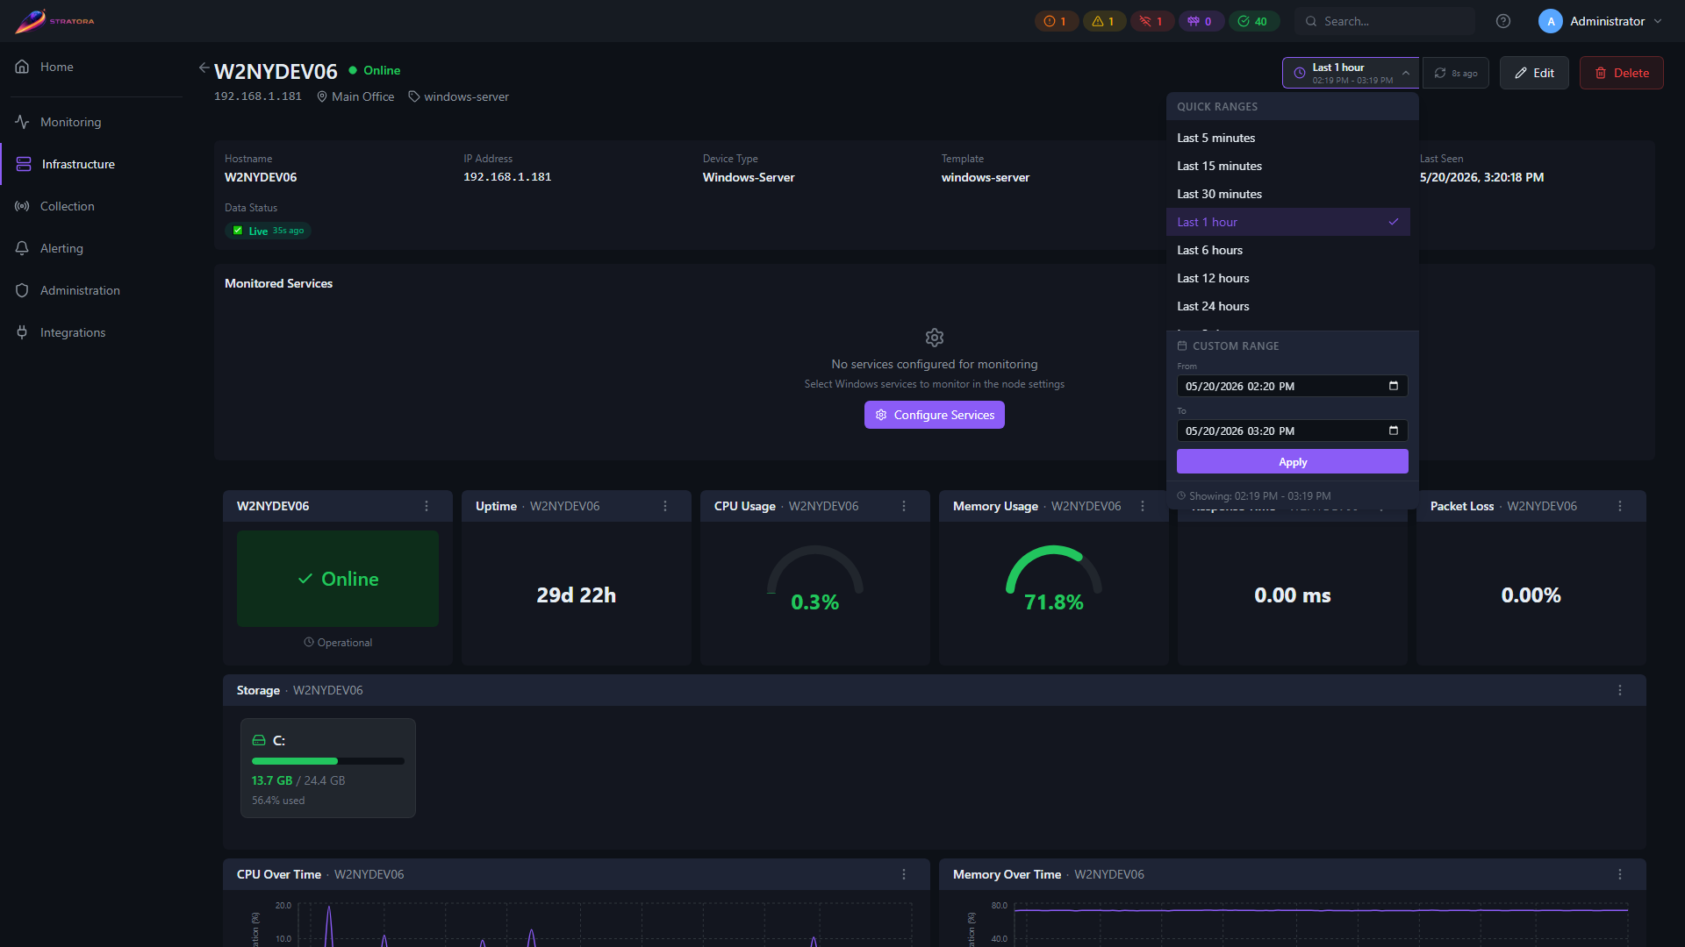Click the Last Seen timestamp 5/20/2026, 3:20:18 PM
This screenshot has width=1685, height=947.
pos(1481,177)
